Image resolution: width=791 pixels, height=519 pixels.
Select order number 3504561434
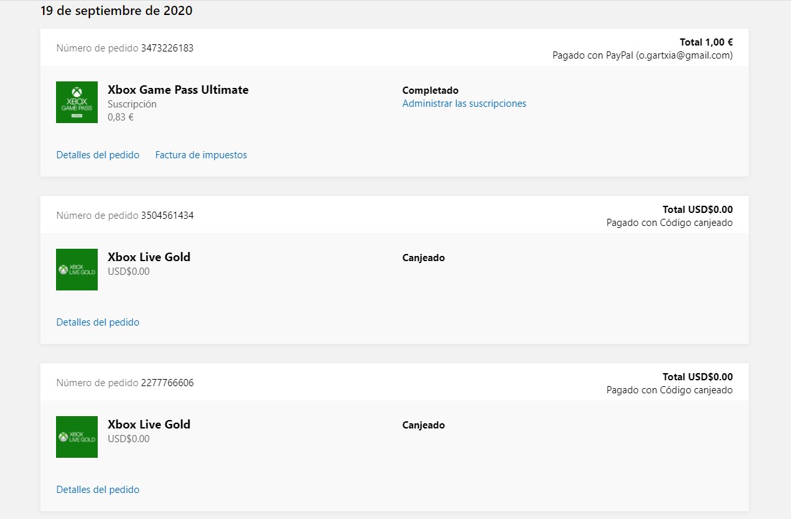click(x=167, y=216)
